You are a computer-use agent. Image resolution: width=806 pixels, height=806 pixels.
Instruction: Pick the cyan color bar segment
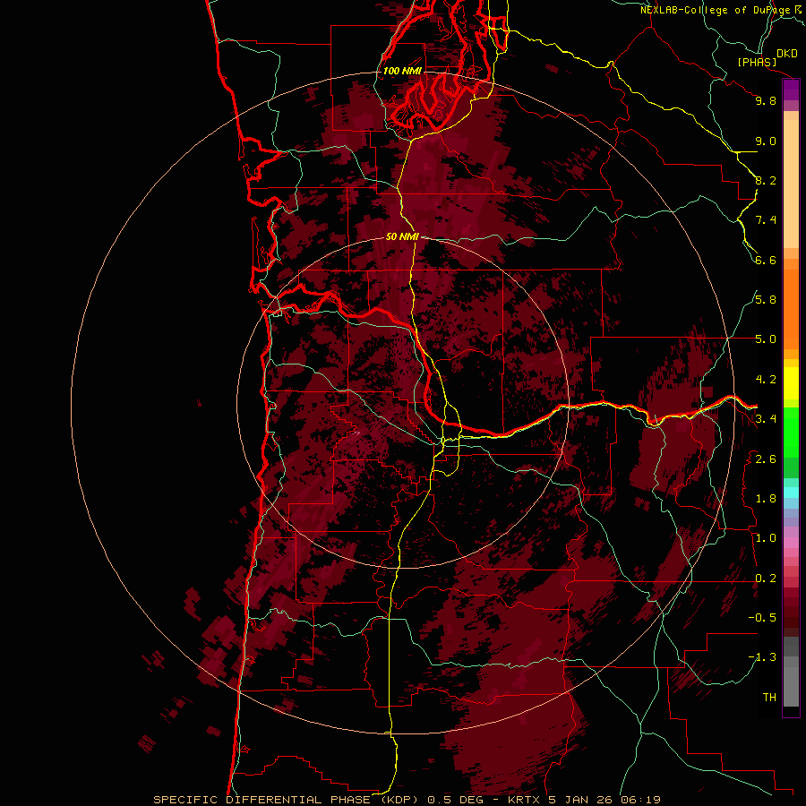(x=791, y=492)
